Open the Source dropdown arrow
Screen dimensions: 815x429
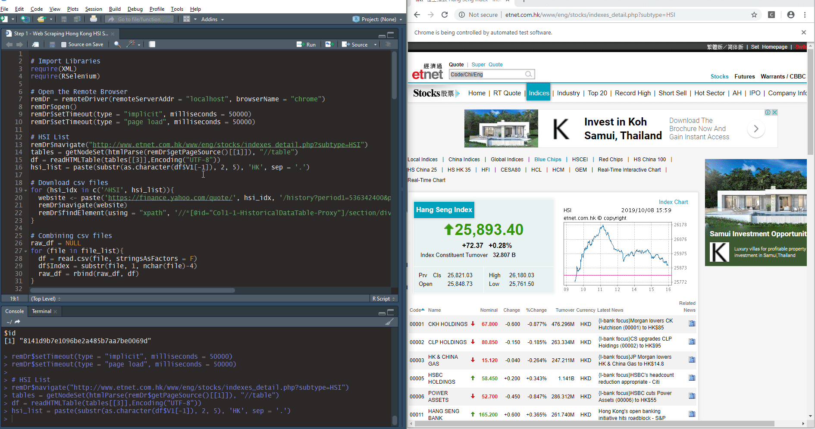(375, 44)
